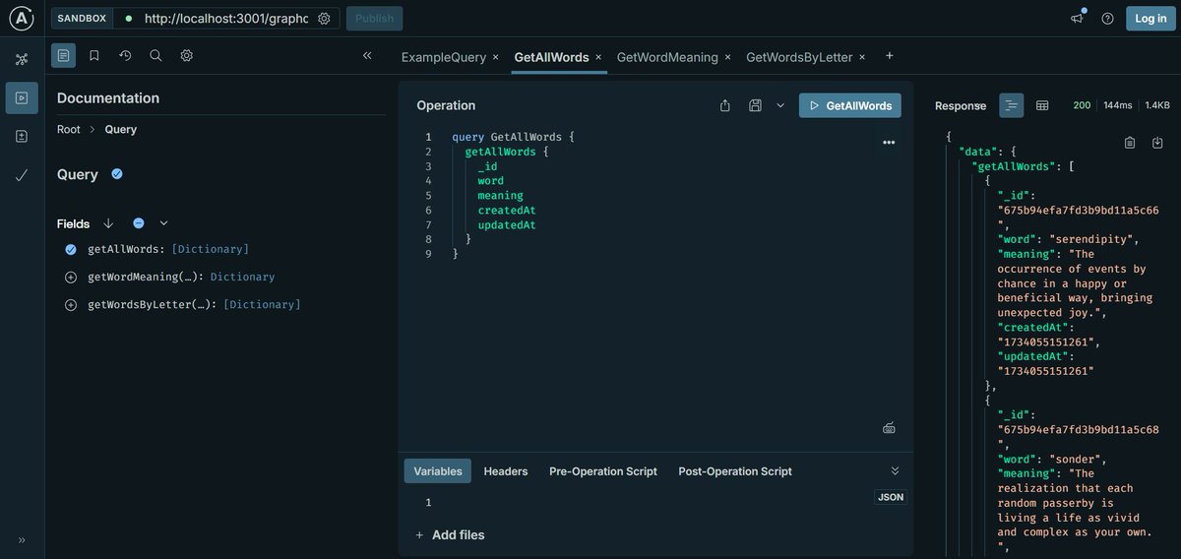The height and width of the screenshot is (559, 1181).
Task: Switch to the GetAllWords tab
Action: pos(551,57)
